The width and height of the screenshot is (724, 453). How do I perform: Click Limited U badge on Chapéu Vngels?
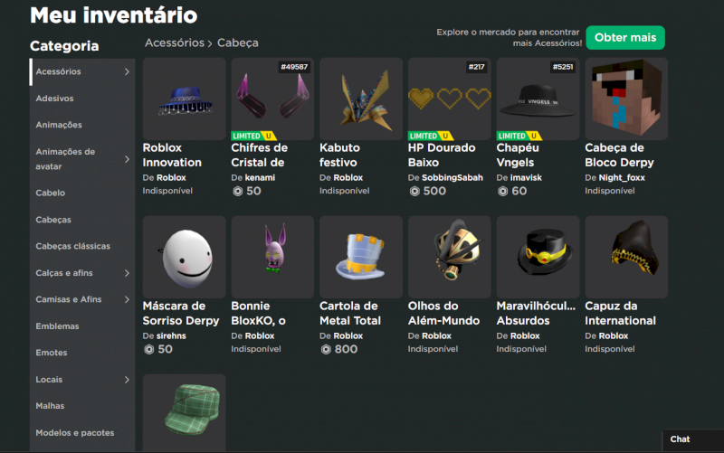(519, 136)
